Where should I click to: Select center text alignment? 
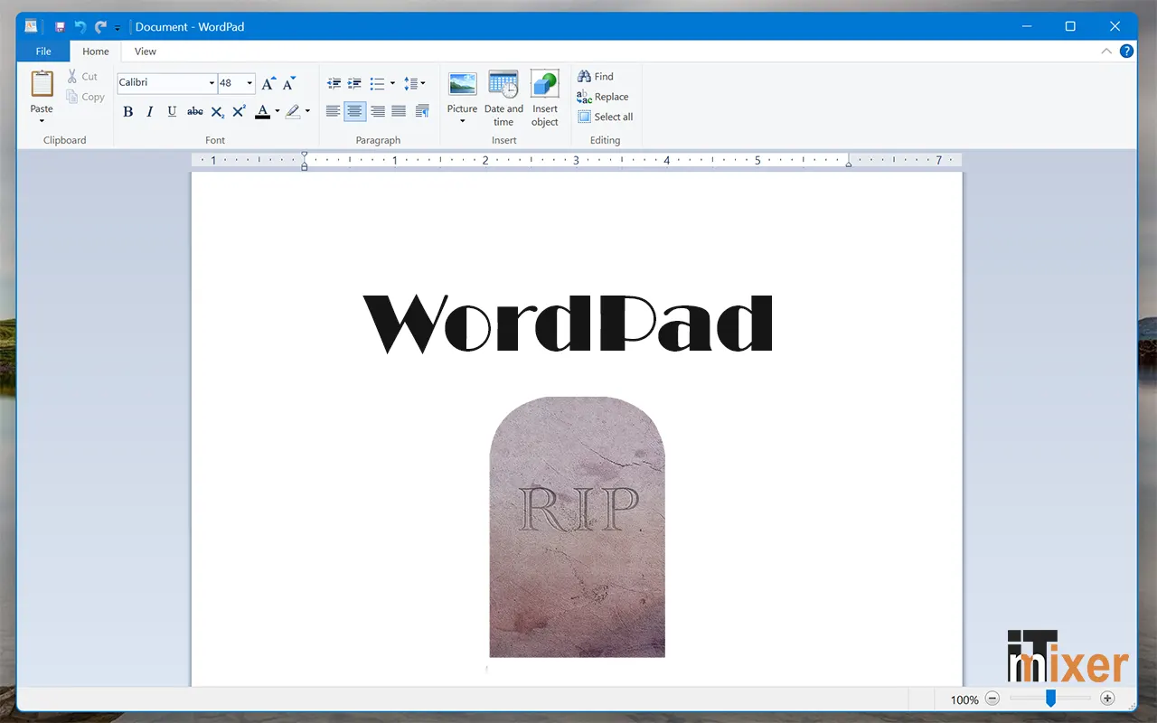point(355,111)
